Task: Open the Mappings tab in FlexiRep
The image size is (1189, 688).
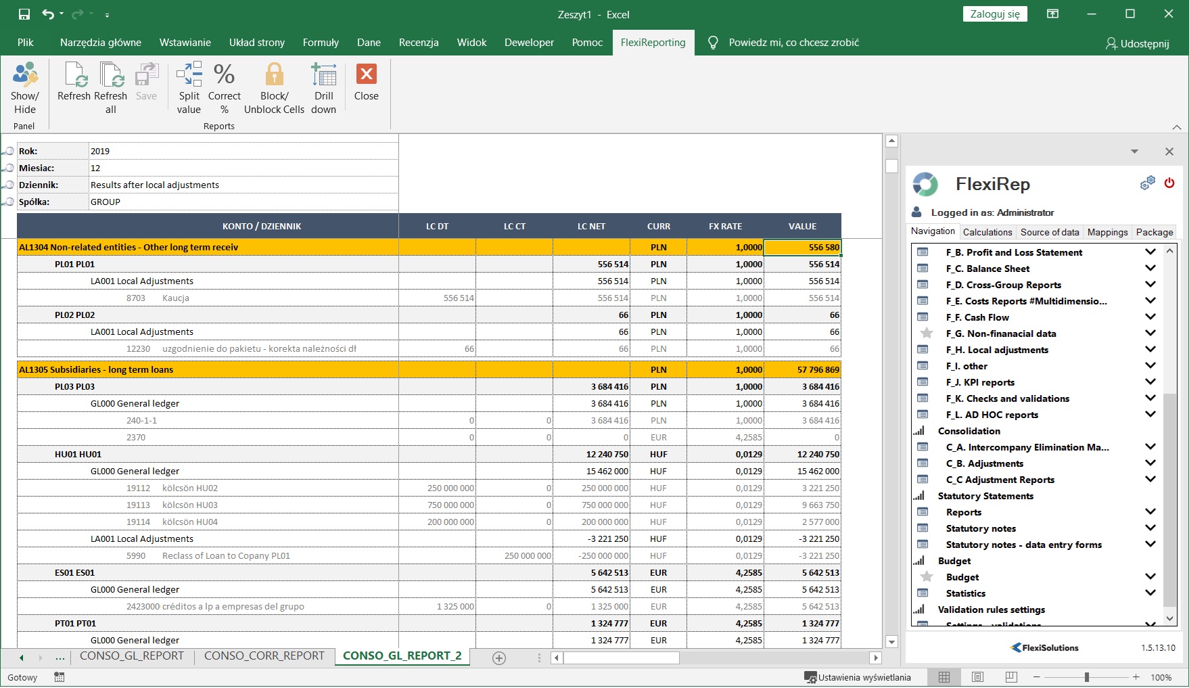Action: tap(1107, 232)
